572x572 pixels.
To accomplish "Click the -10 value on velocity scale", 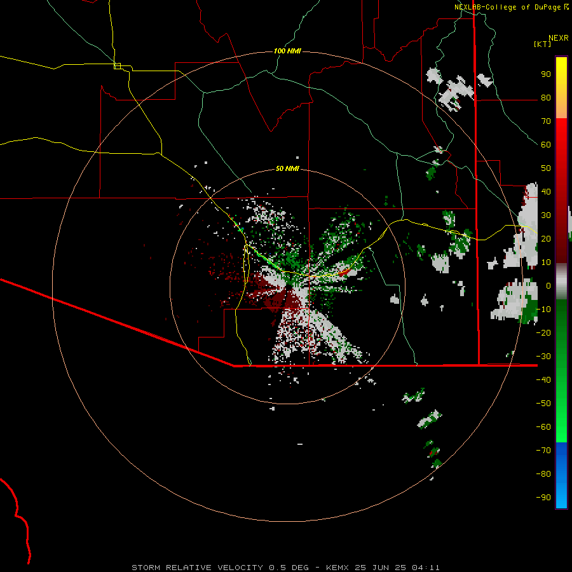I will coord(543,310).
